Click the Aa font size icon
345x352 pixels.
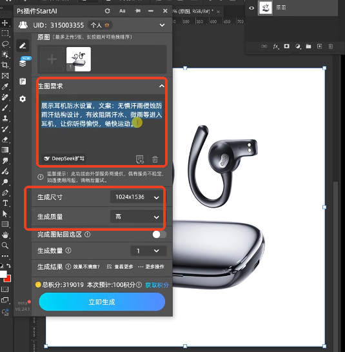pos(122,11)
